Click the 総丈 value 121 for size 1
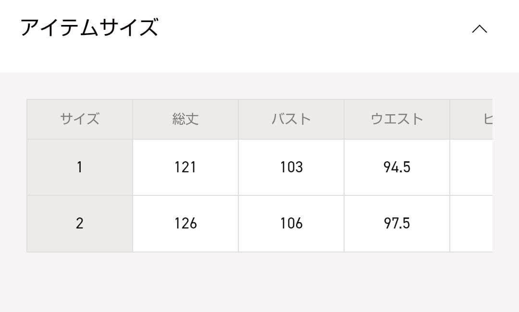Screen dimensions: 519x312 click(185, 167)
